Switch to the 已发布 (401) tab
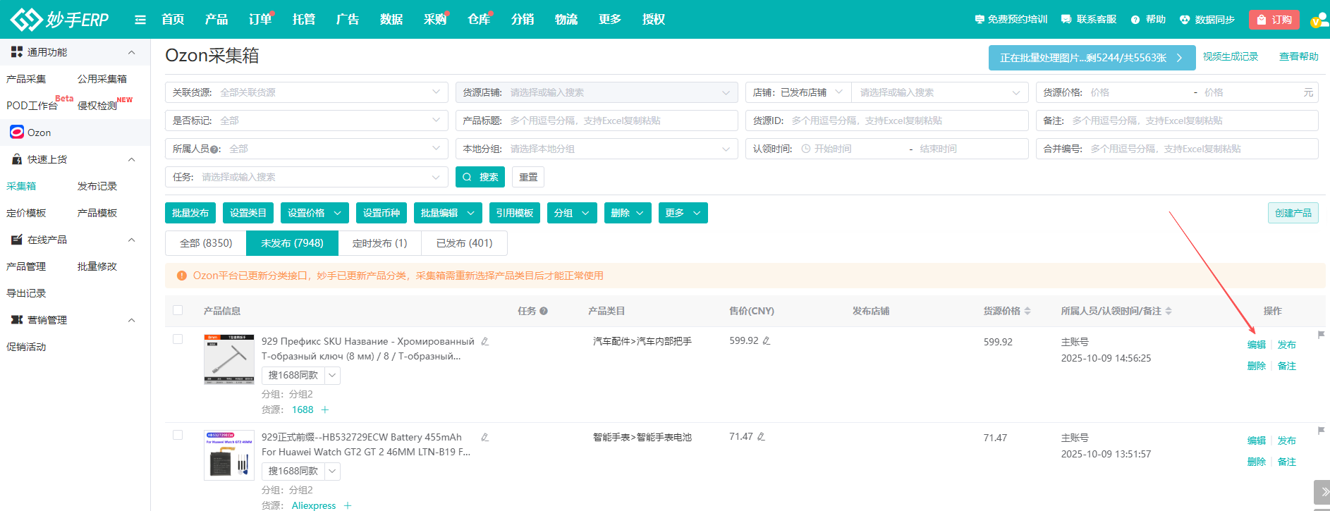1330x511 pixels. point(464,243)
